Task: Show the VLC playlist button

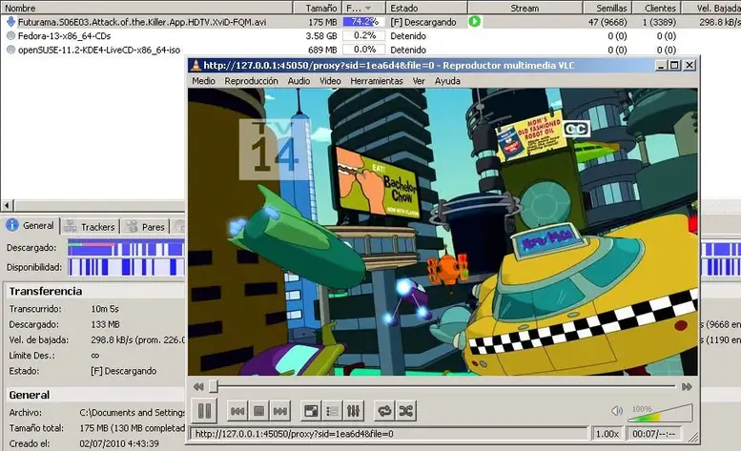Action: [332, 411]
